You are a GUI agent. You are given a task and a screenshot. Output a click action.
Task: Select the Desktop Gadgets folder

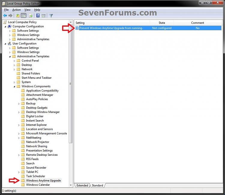pyautogui.click(x=37, y=108)
